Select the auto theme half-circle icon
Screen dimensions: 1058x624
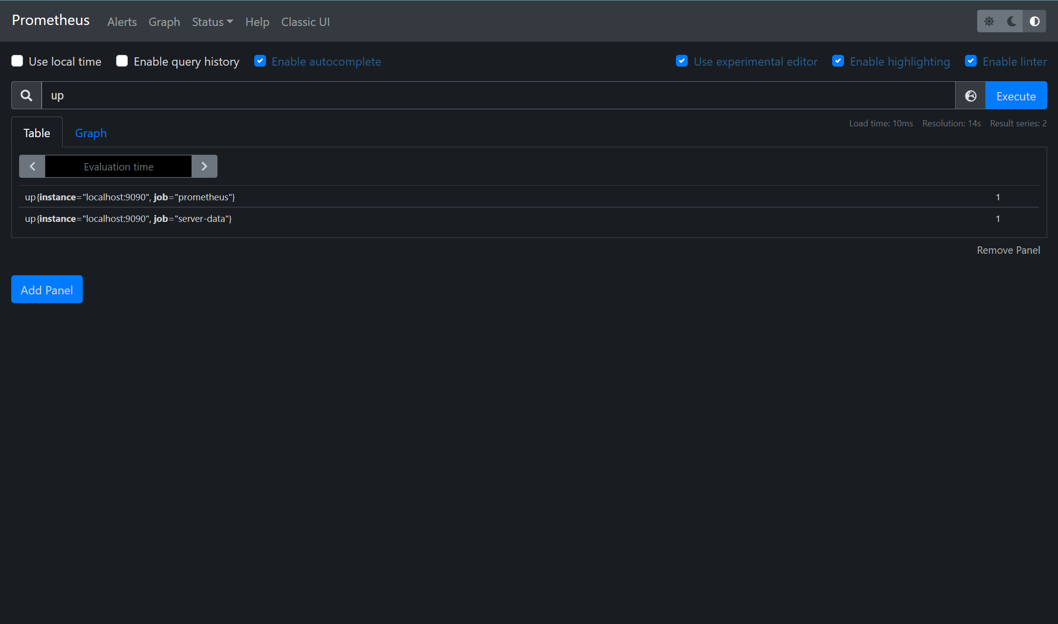(x=1034, y=21)
